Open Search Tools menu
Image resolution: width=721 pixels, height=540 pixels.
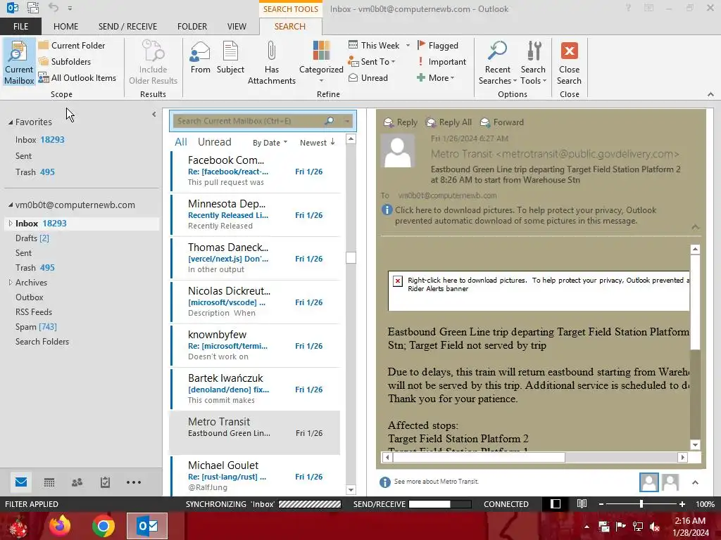click(x=534, y=63)
